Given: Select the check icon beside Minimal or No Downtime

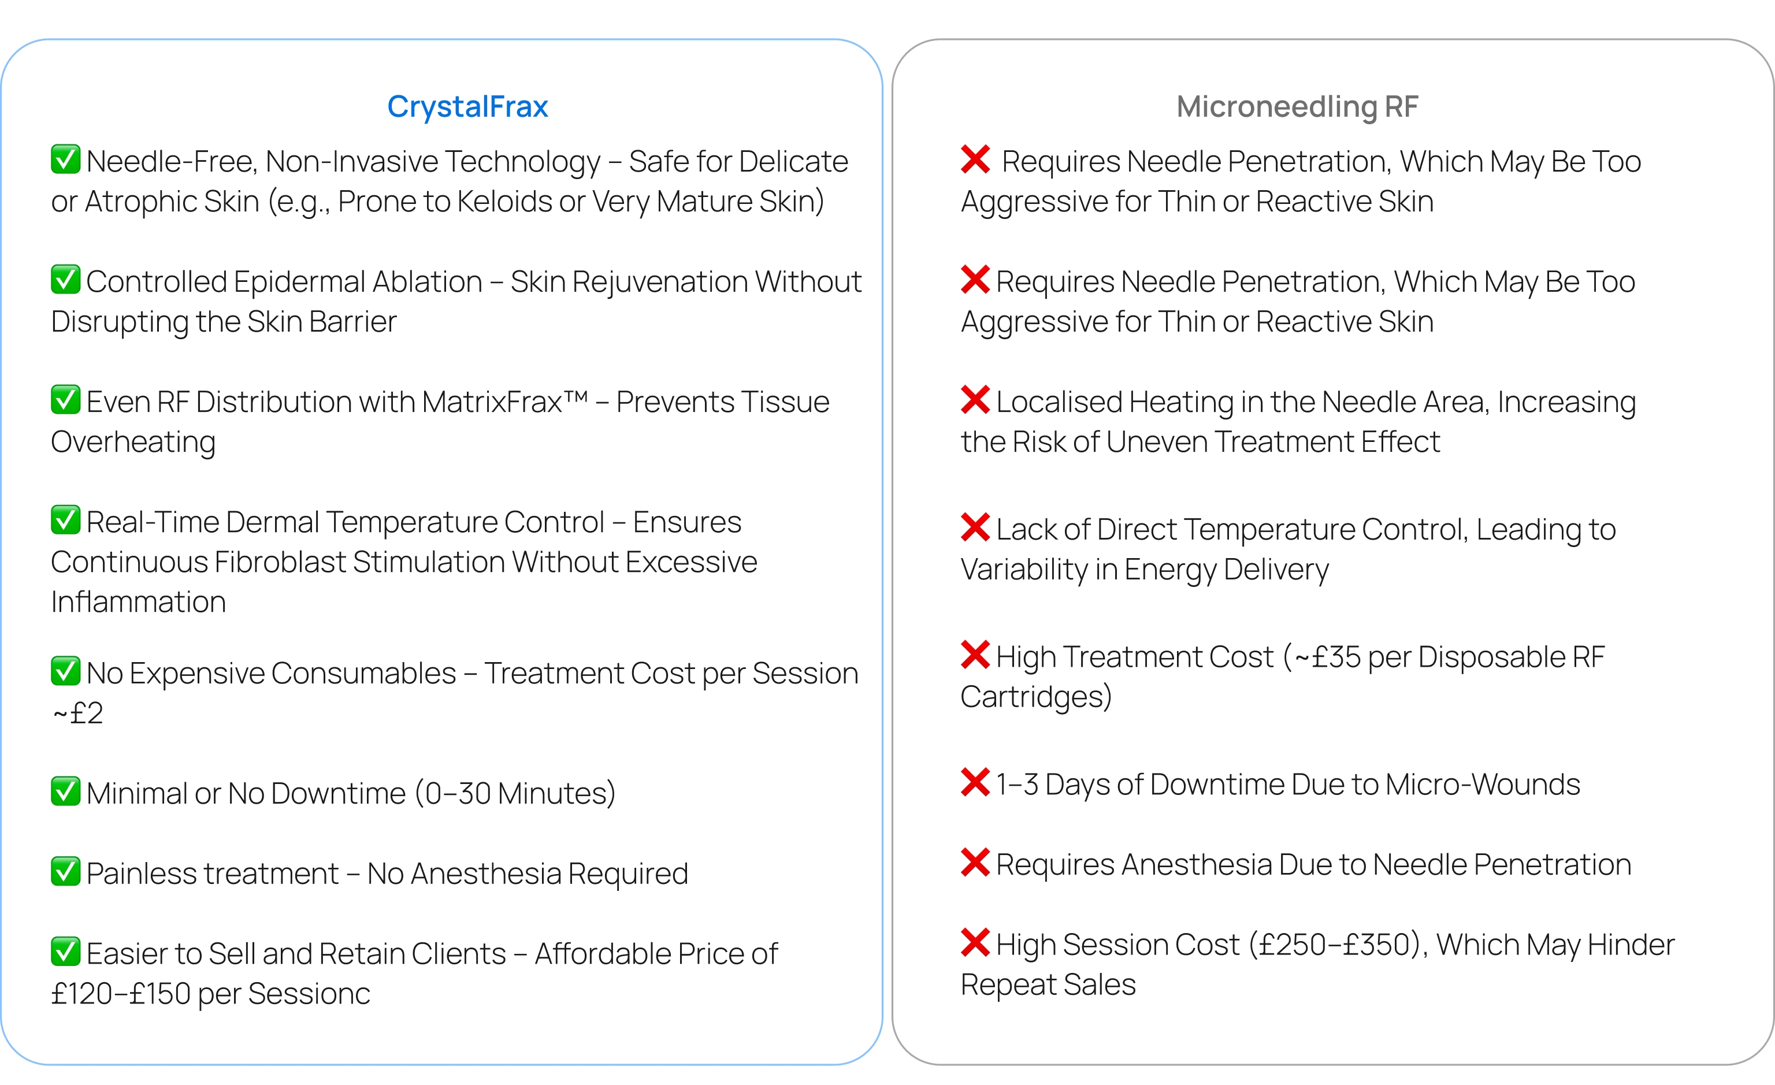Looking at the screenshot, I should pos(65,791).
